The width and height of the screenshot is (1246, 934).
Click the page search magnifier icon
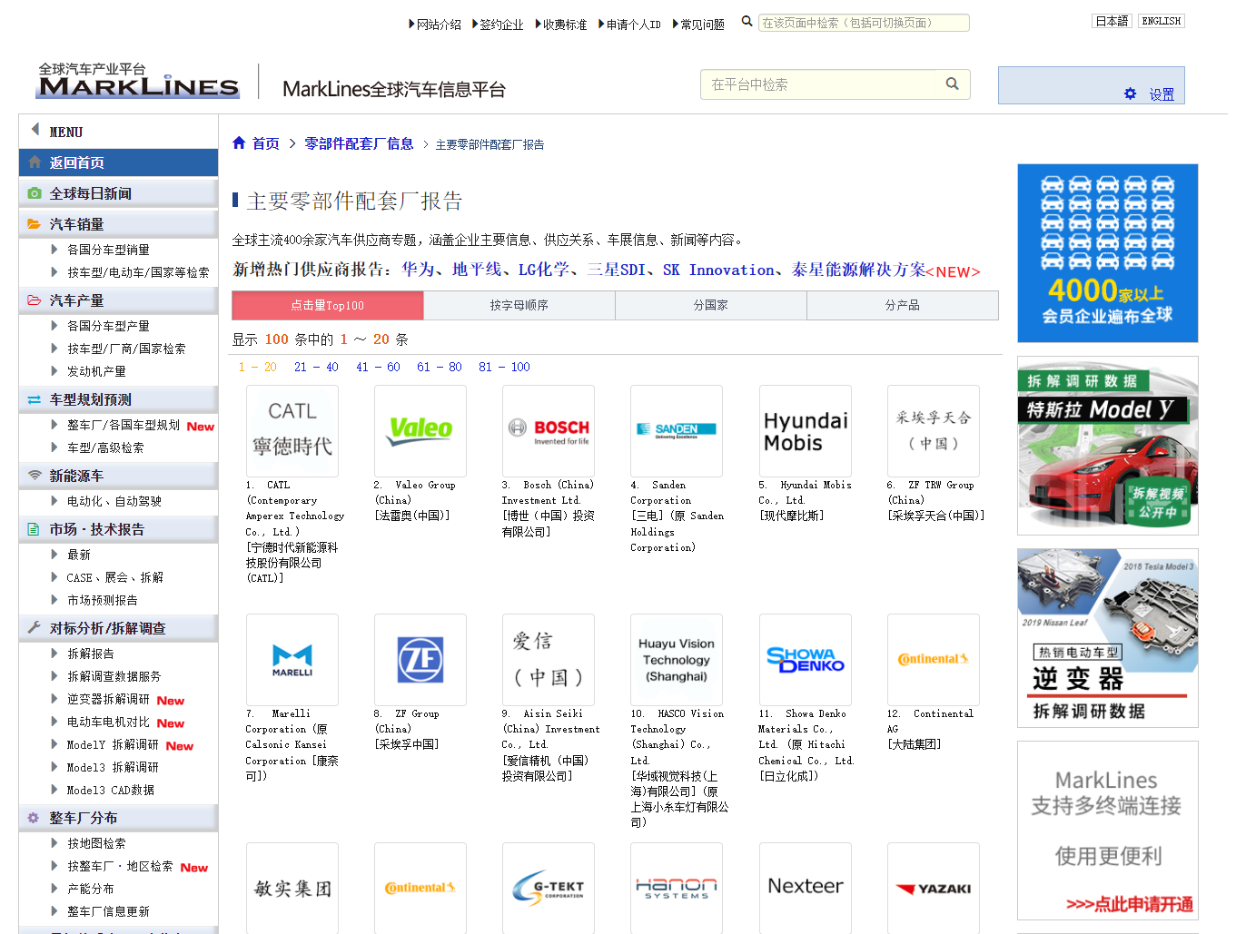pos(747,22)
